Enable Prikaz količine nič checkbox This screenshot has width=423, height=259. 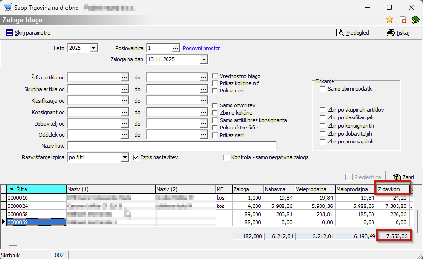pos(215,83)
